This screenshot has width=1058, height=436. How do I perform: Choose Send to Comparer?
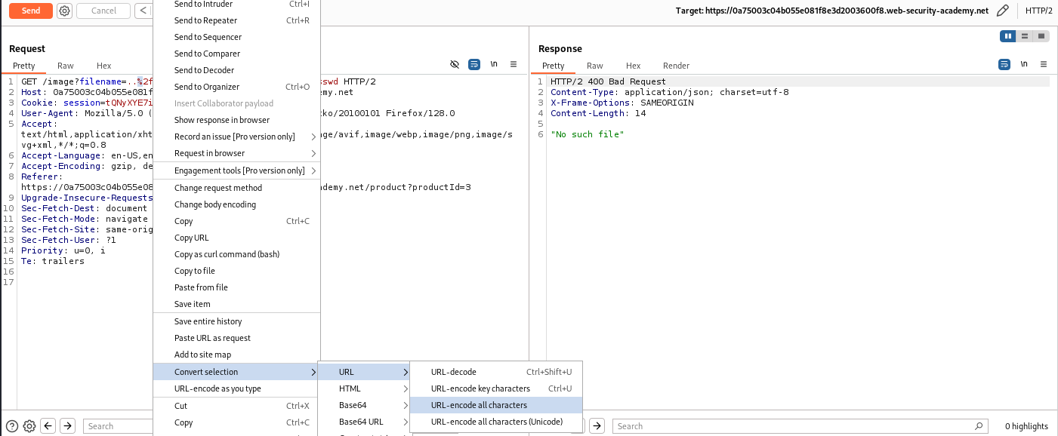[236, 54]
